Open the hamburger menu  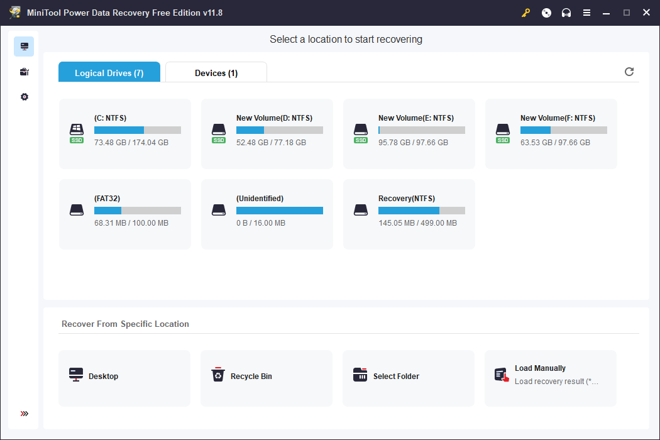click(x=586, y=12)
